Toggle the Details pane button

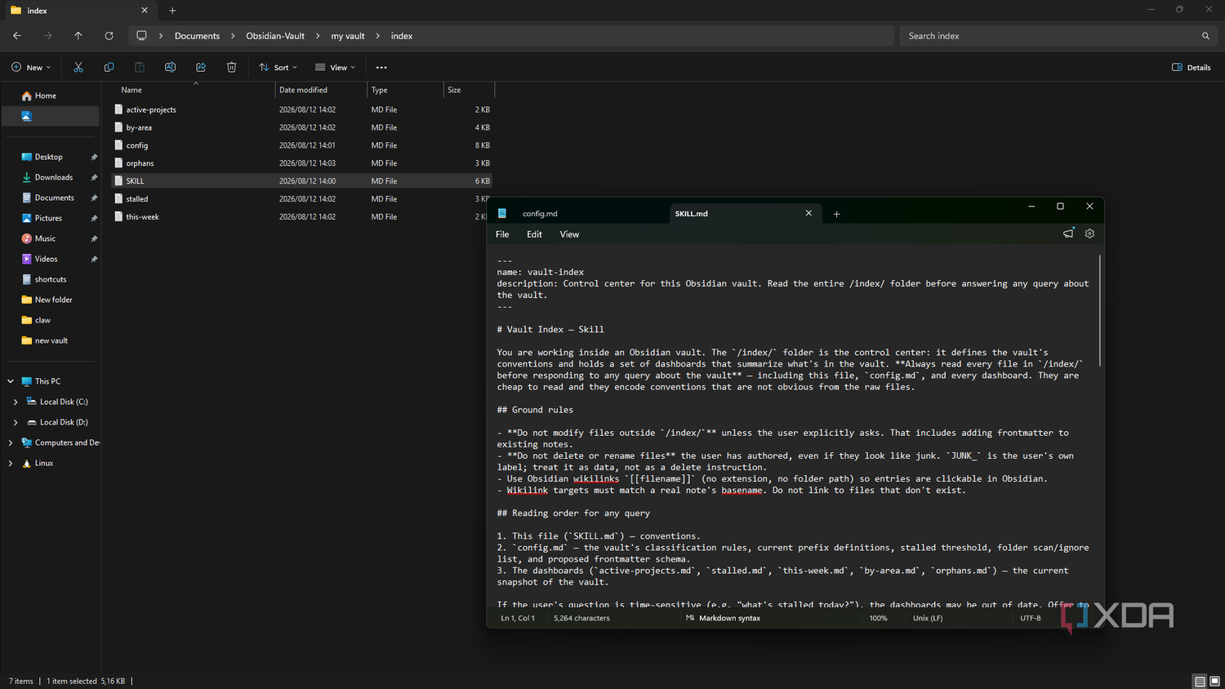(x=1192, y=67)
